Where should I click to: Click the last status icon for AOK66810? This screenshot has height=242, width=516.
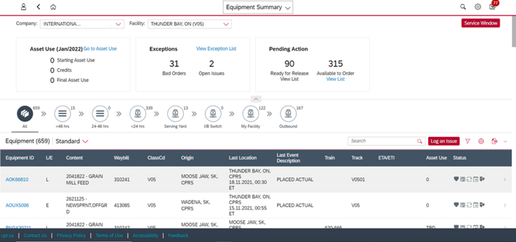[482, 179]
